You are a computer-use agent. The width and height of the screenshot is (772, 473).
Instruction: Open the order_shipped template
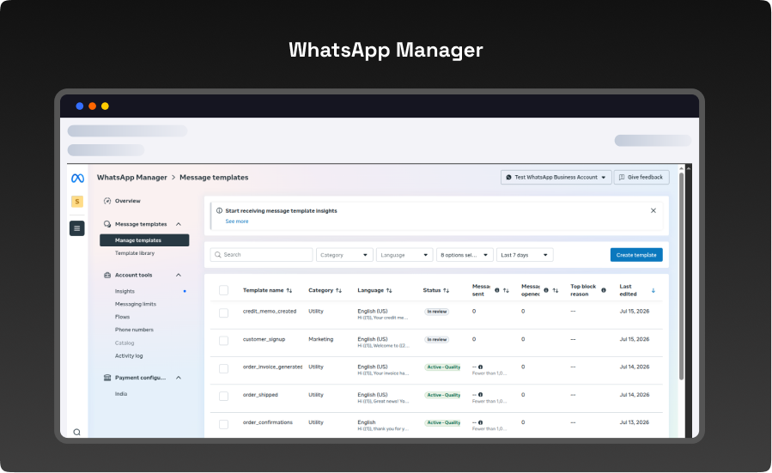(x=260, y=395)
